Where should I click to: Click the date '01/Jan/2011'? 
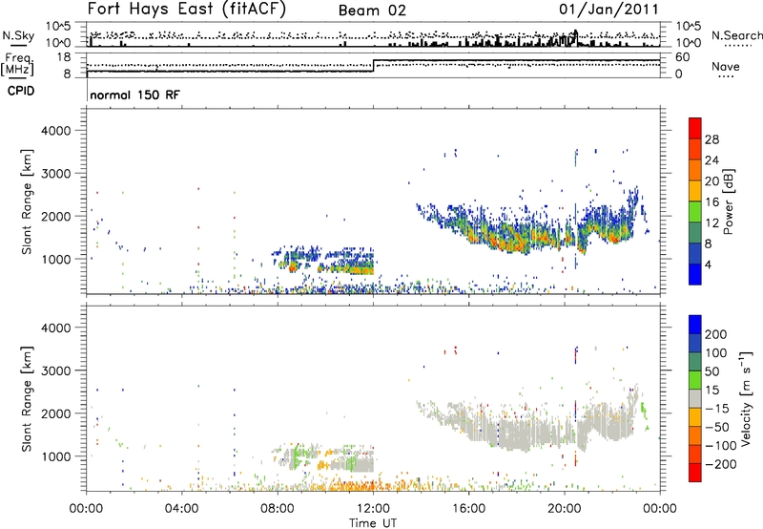click(x=608, y=10)
